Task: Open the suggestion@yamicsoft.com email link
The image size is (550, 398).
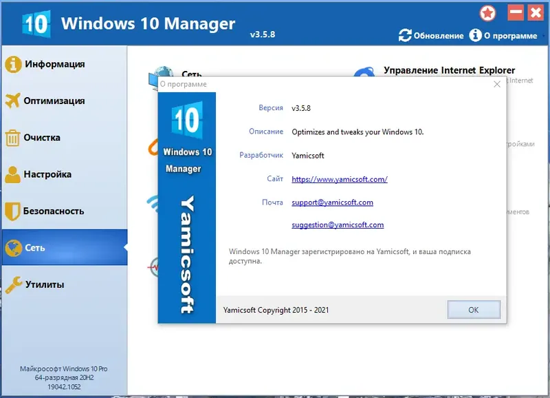Action: [x=338, y=224]
